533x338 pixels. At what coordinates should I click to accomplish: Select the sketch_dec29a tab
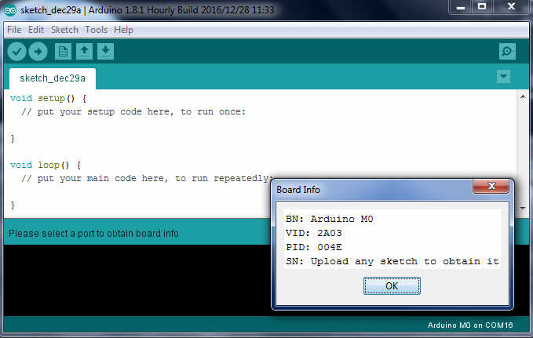[52, 78]
